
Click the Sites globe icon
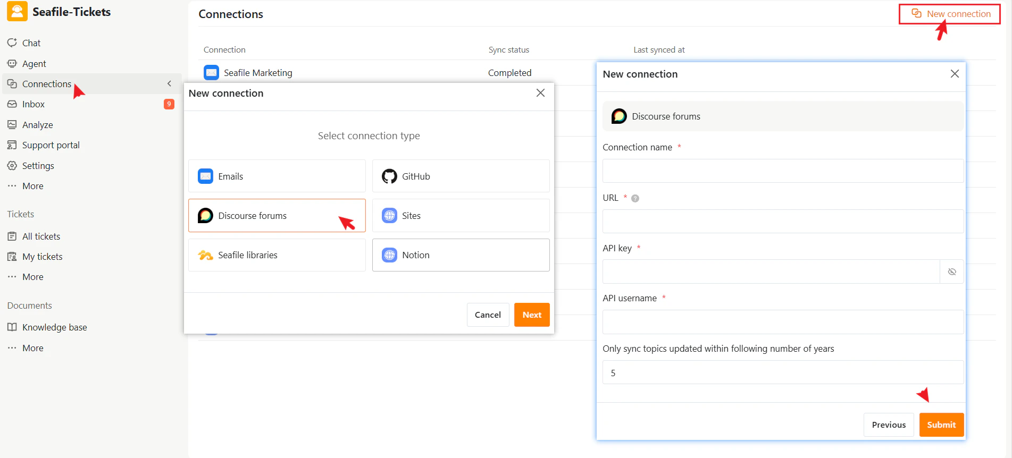tap(389, 215)
